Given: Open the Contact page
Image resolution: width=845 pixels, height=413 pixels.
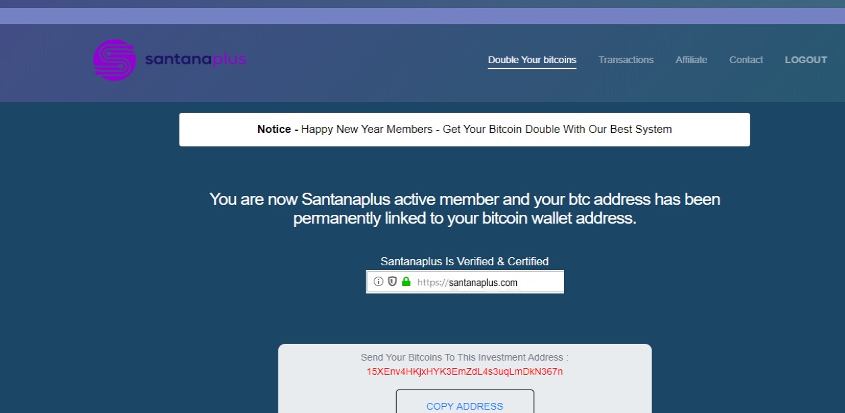Looking at the screenshot, I should click(746, 60).
